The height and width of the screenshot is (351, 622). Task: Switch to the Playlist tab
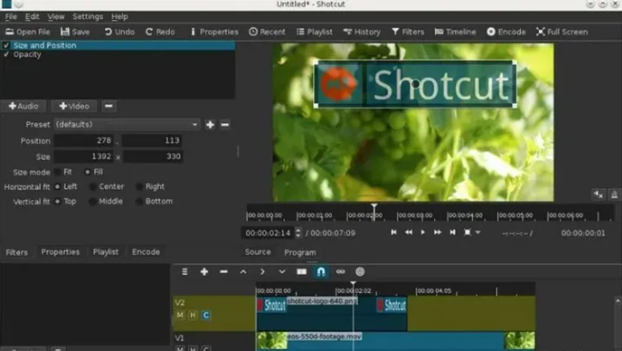[106, 252]
